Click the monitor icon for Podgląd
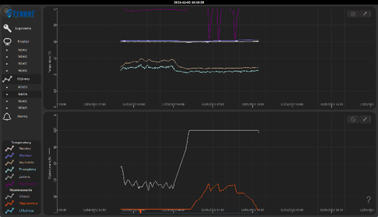 click(8, 42)
